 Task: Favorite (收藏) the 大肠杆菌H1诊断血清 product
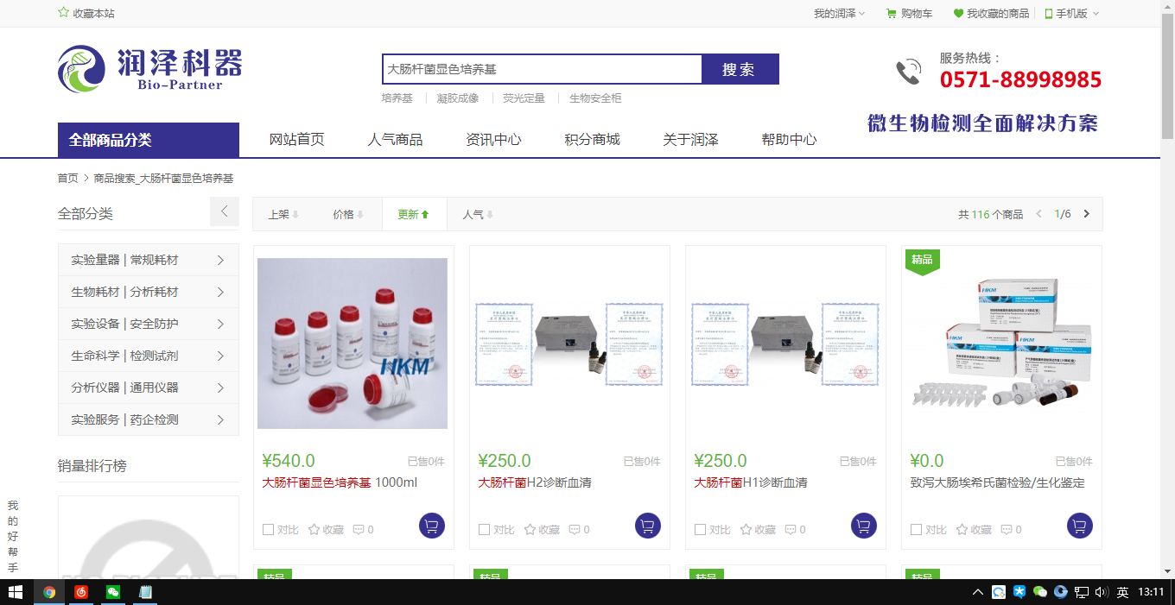coord(758,530)
